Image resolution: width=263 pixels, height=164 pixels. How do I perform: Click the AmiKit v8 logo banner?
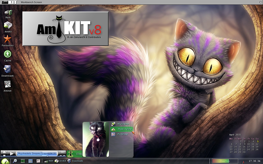point(66,29)
